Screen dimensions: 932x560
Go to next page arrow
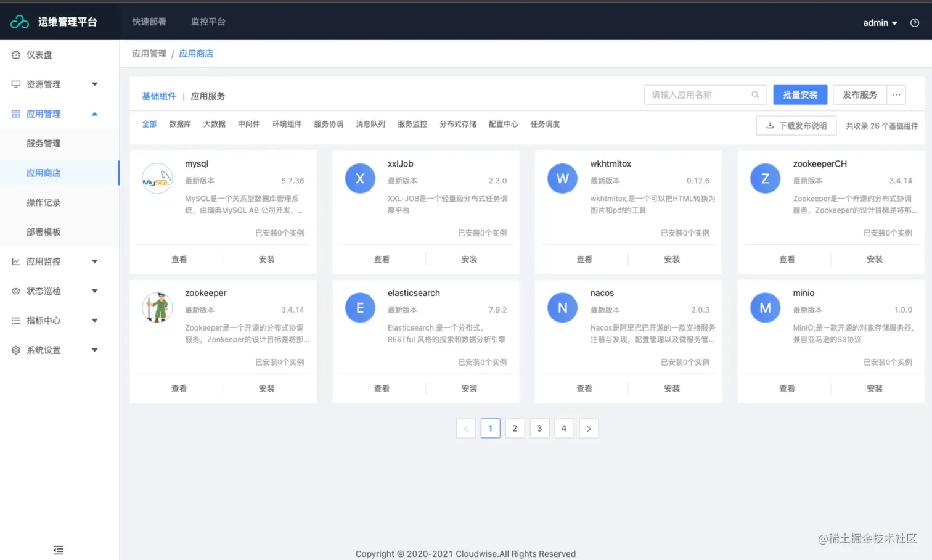pyautogui.click(x=589, y=429)
